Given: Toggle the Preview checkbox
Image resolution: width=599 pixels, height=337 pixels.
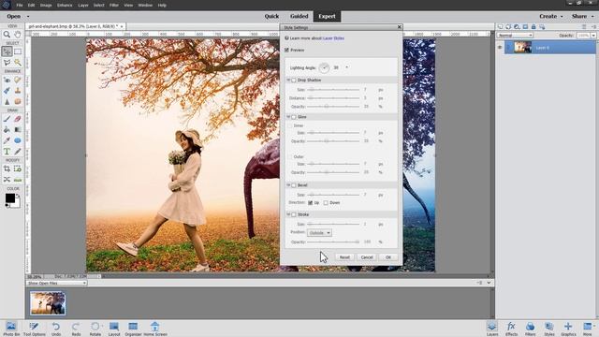Looking at the screenshot, I should tap(287, 50).
